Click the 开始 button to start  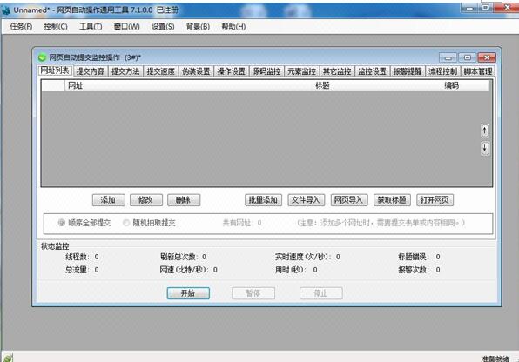point(188,293)
